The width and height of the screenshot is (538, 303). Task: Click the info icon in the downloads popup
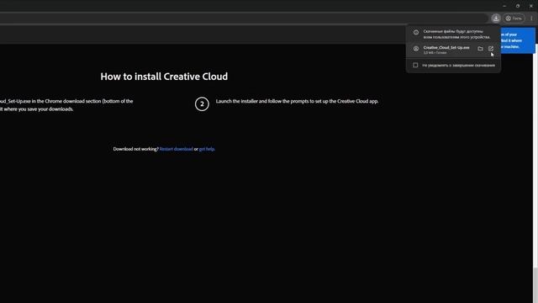pos(416,32)
